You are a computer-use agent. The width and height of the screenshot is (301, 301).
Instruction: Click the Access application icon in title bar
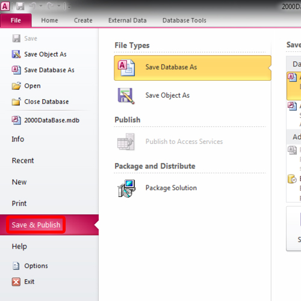(x=5, y=7)
